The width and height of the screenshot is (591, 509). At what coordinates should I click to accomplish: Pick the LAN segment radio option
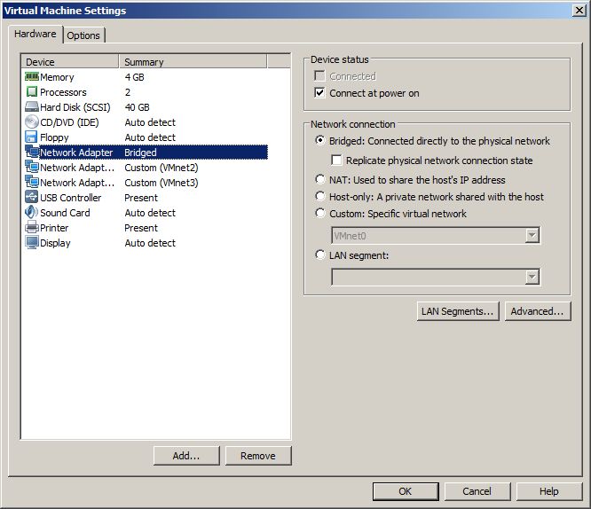click(320, 255)
